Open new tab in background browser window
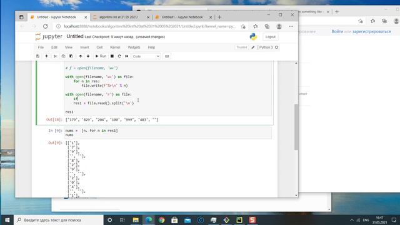Image resolution: width=400 pixels, height=225 pixels. pos(337,12)
